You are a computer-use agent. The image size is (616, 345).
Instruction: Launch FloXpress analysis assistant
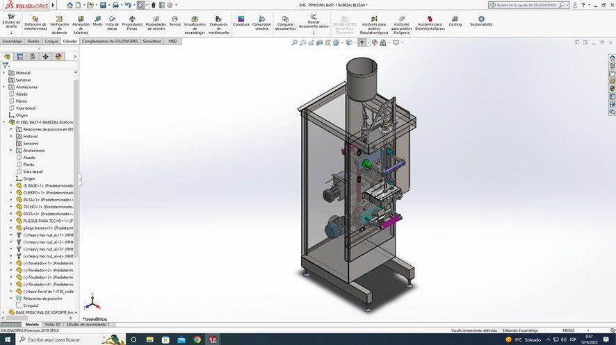coord(401,25)
